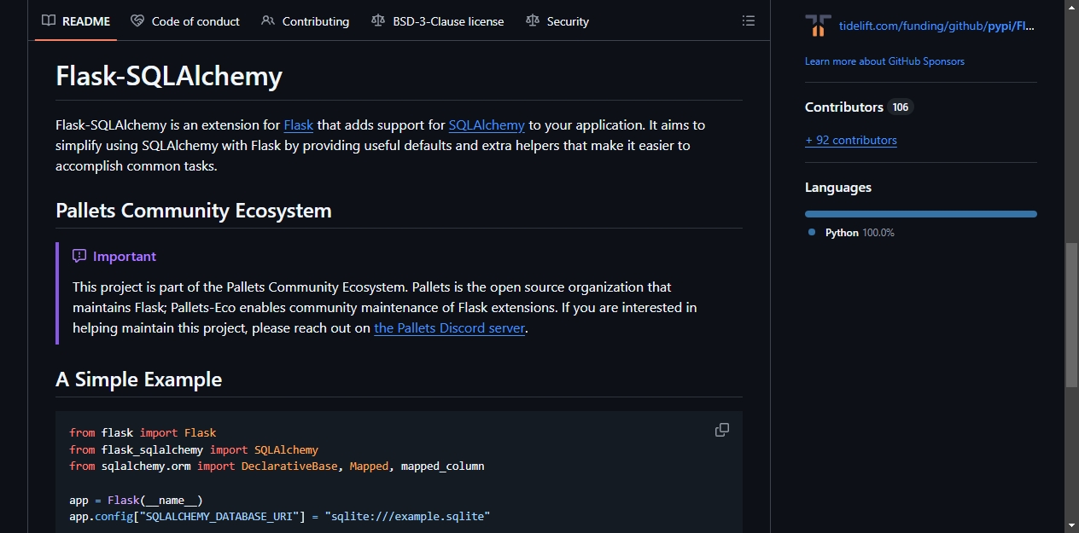Open Learn more about GitHub Sponsors

(x=884, y=61)
